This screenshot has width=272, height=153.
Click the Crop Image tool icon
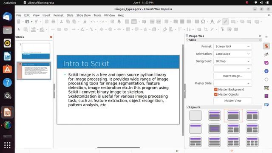coord(206,29)
